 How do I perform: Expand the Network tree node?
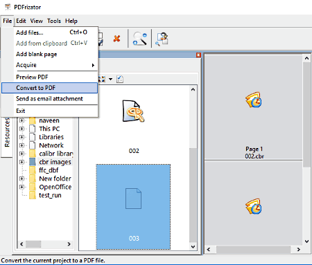click(21, 145)
